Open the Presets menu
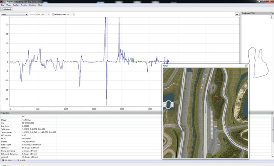 (24, 5)
